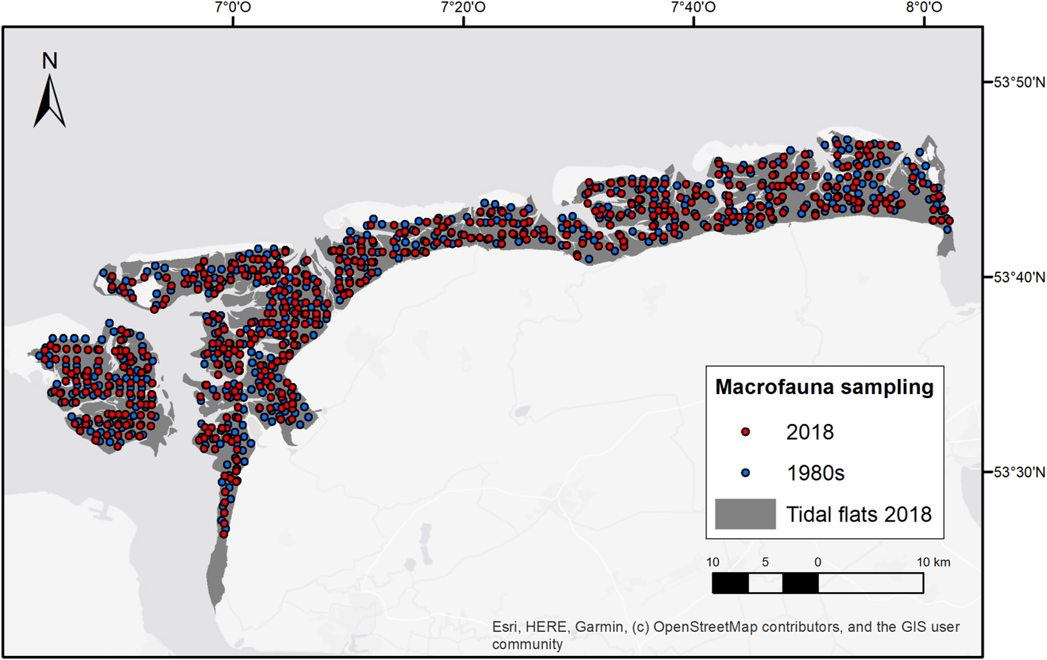Viewport: 1047px width, 660px height.
Task: Click the '5' label above scale bar
Action: (x=765, y=562)
